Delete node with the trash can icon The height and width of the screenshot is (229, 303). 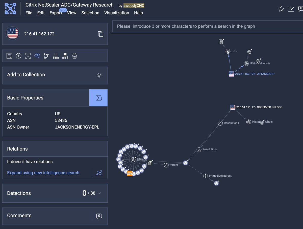74,56
